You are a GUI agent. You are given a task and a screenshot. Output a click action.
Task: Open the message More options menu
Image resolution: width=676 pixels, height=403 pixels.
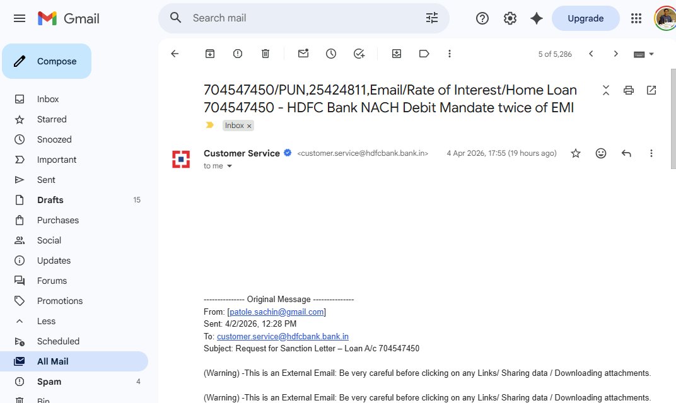(651, 153)
